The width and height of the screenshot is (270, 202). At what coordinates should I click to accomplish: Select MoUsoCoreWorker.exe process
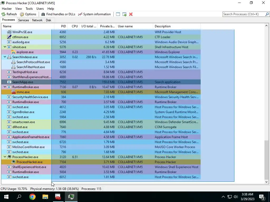pos(101,147)
